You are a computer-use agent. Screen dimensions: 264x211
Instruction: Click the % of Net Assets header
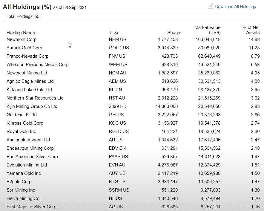tap(251, 30)
